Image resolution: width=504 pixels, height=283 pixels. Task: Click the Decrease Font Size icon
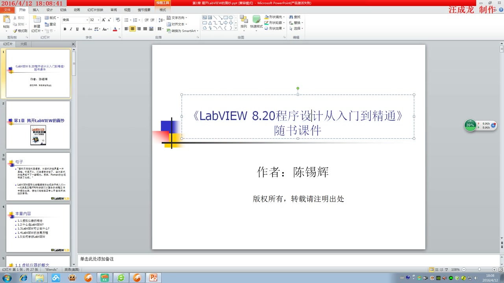(109, 20)
